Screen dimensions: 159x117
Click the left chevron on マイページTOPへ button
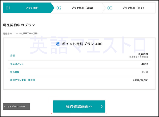pyautogui.click(x=5, y=107)
